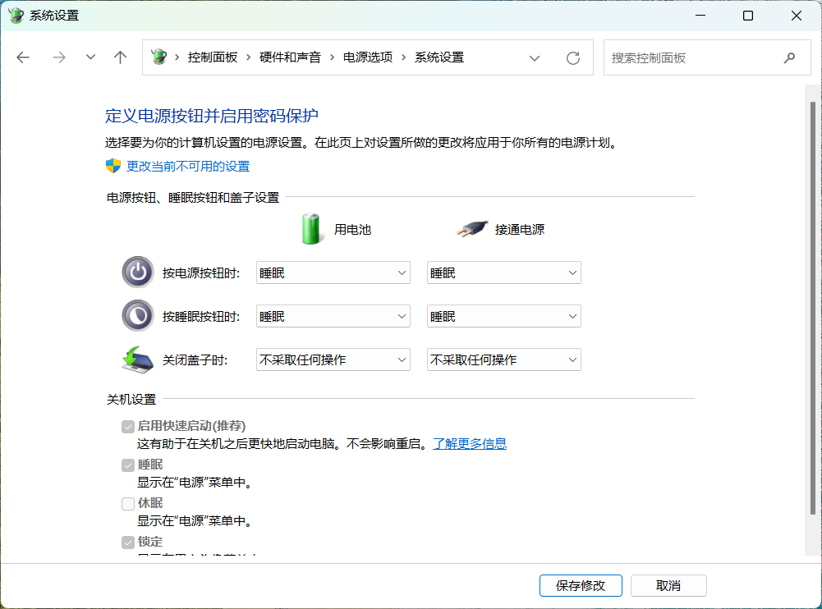This screenshot has width=822, height=609.
Task: Toggle the 启用快速启动(推荐) checkbox
Action: [x=128, y=427]
